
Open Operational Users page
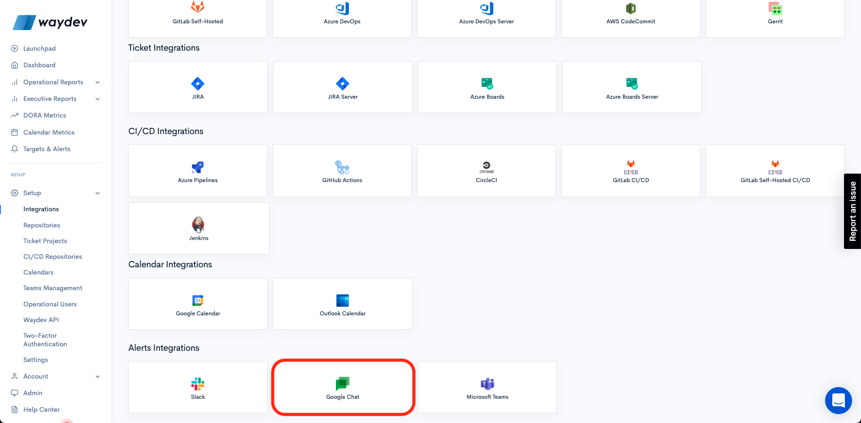[50, 304]
